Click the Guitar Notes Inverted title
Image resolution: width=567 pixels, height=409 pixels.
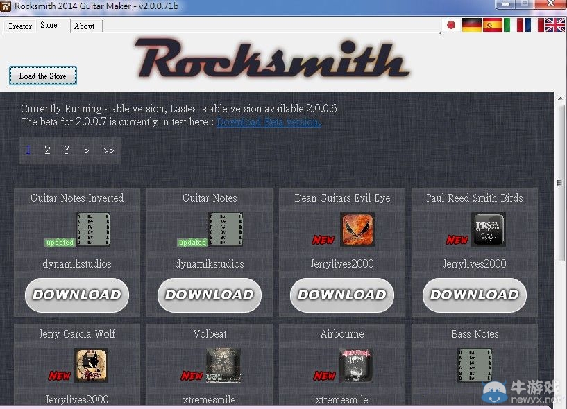77,198
